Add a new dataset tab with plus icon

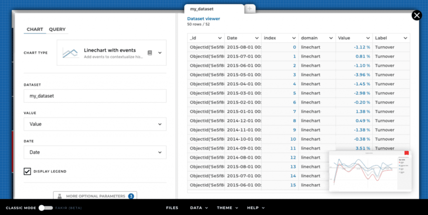250,9
